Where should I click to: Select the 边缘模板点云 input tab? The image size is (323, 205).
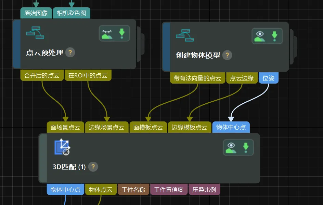(x=190, y=127)
